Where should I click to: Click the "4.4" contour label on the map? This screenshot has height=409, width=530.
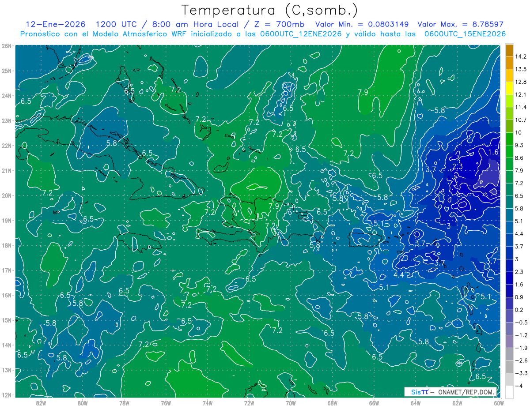tap(398, 275)
